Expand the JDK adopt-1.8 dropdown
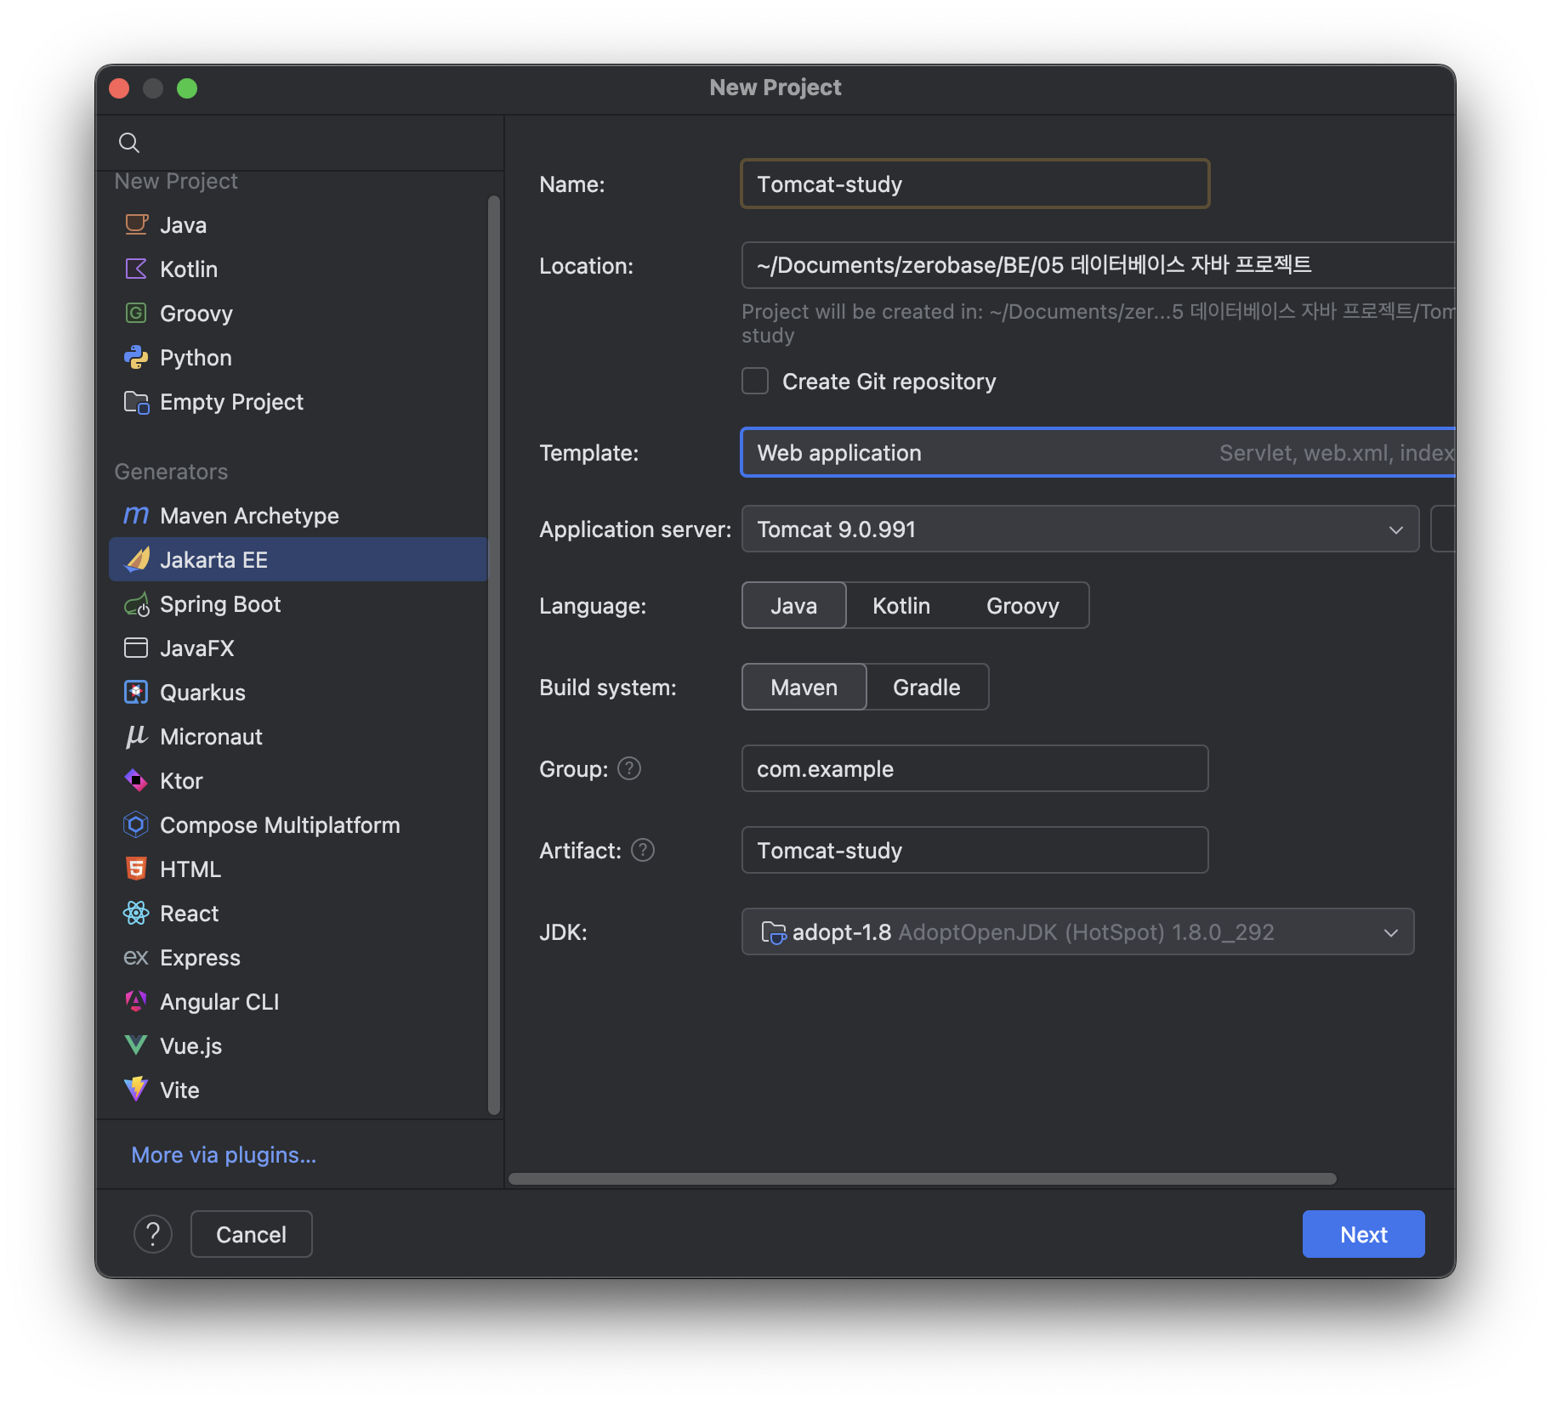The width and height of the screenshot is (1551, 1404). click(1077, 931)
